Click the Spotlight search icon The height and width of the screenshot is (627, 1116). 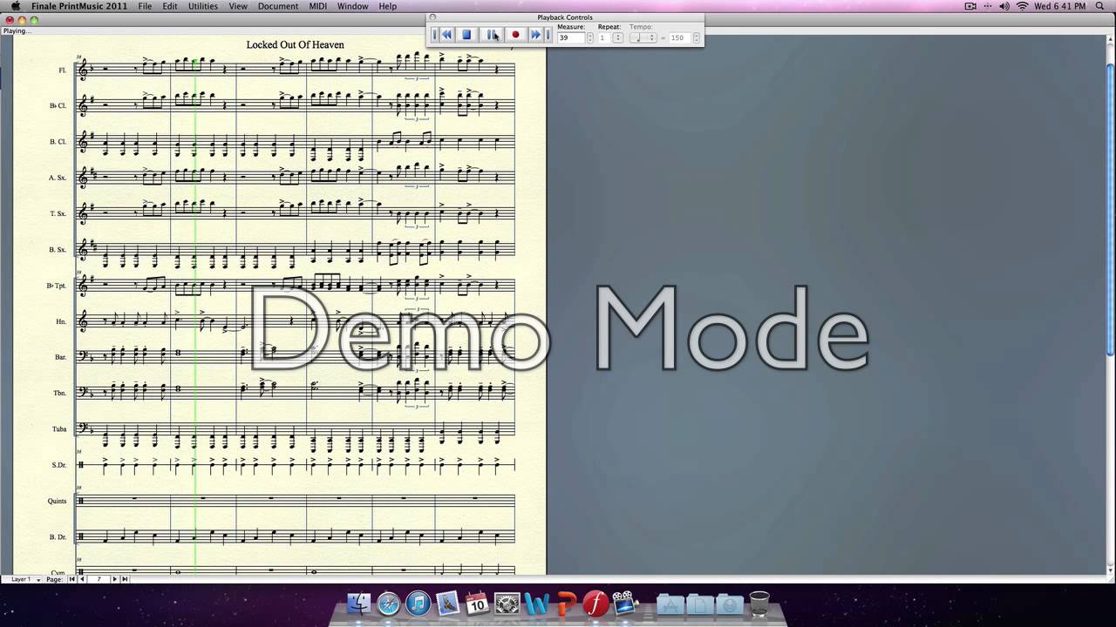click(x=1099, y=6)
